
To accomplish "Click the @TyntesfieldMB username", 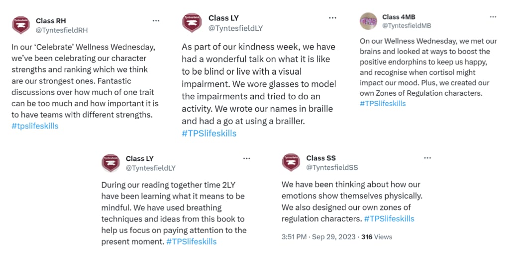I will click(x=407, y=25).
